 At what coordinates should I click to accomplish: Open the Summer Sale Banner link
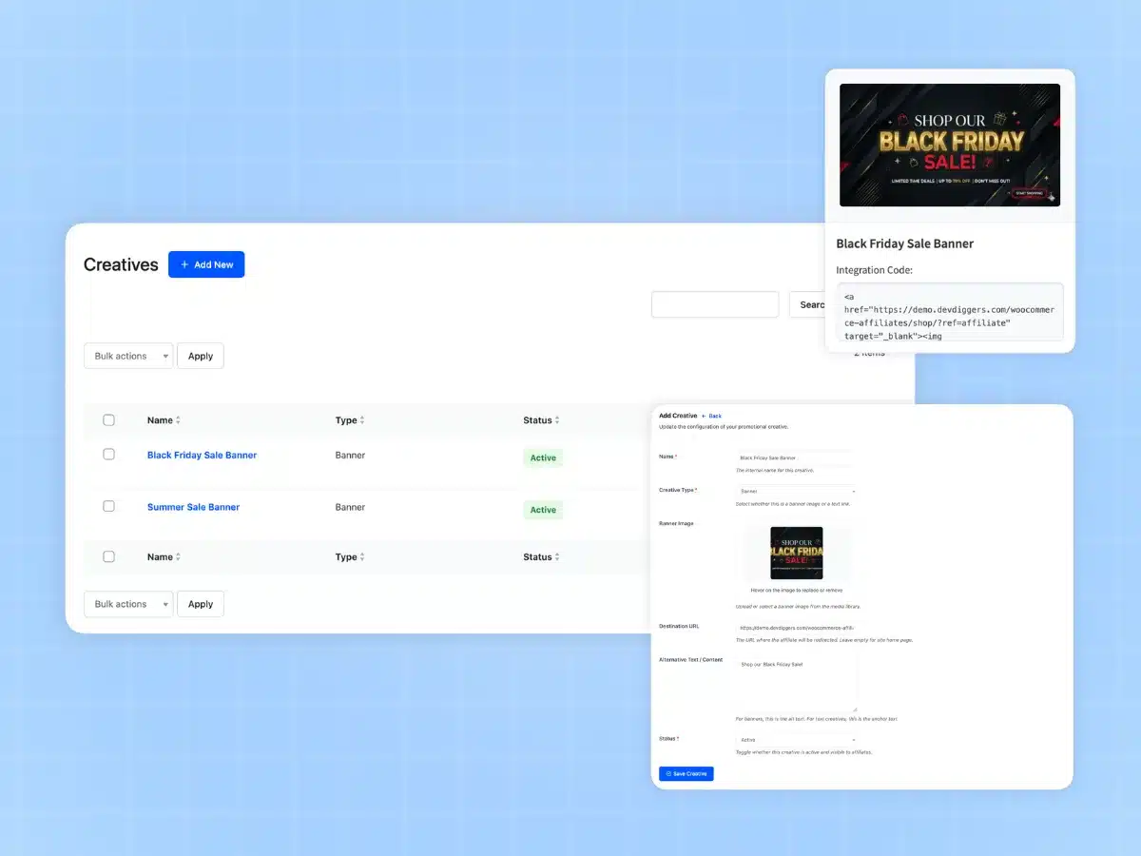pyautogui.click(x=193, y=507)
